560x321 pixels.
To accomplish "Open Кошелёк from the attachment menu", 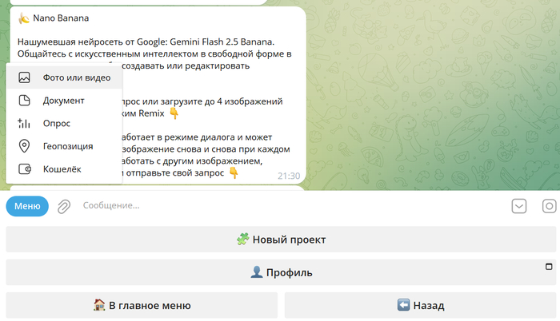I will click(62, 169).
